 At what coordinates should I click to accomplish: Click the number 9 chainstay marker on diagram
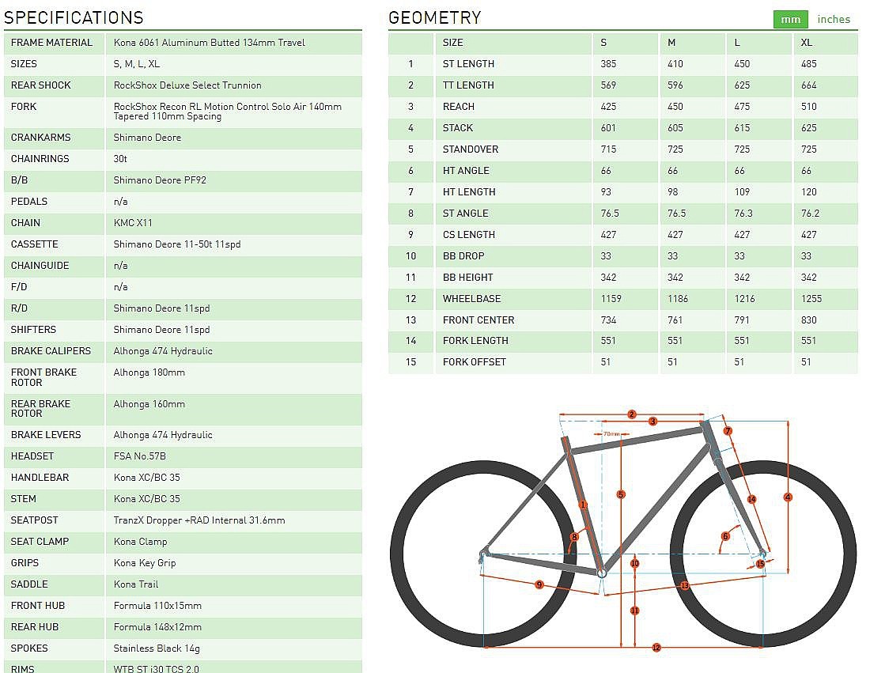pyautogui.click(x=539, y=584)
